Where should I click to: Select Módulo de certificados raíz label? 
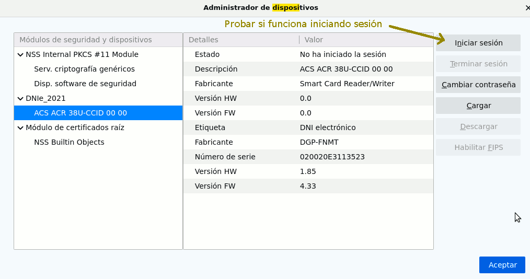point(75,127)
